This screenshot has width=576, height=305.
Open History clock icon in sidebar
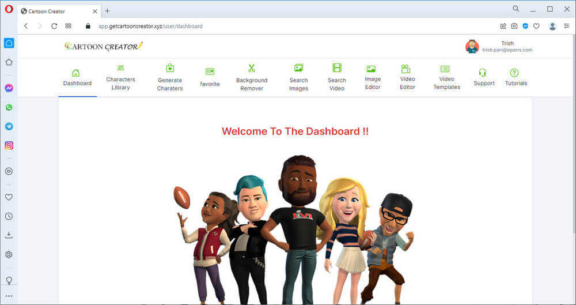tap(9, 216)
